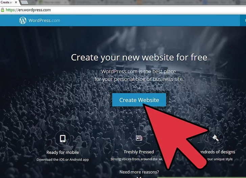Click the green padlock security icon
The width and height of the screenshot is (246, 178).
click(x=2, y=10)
